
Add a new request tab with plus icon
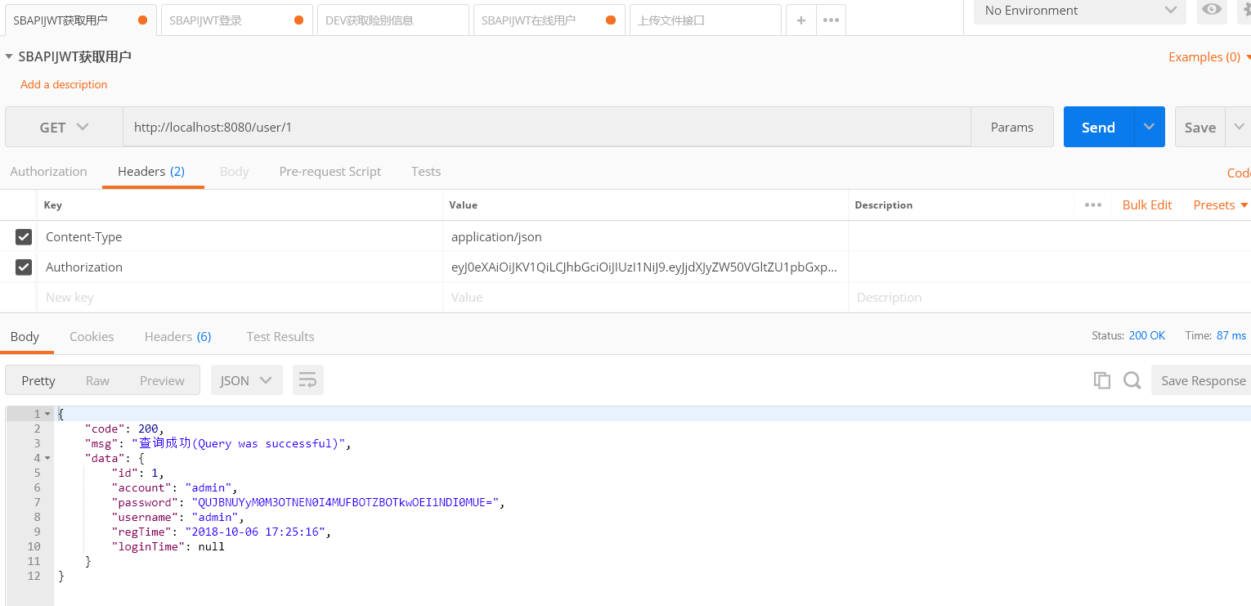pos(801,20)
